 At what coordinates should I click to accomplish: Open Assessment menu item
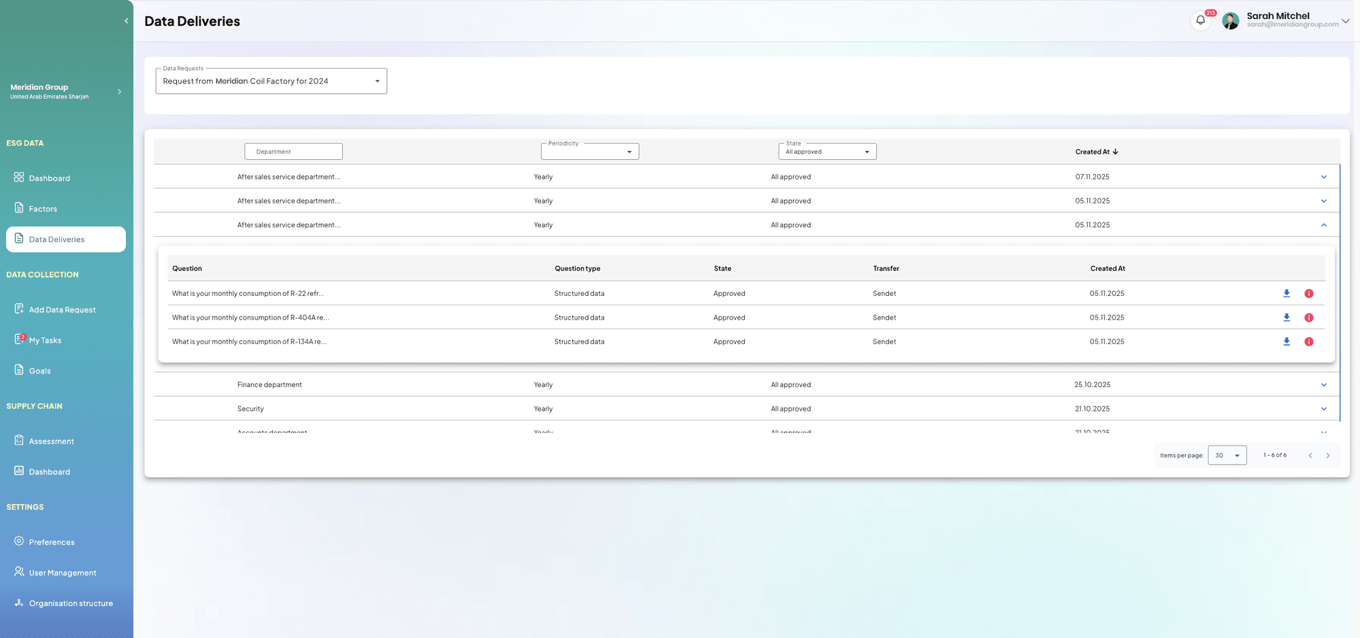pyautogui.click(x=66, y=441)
